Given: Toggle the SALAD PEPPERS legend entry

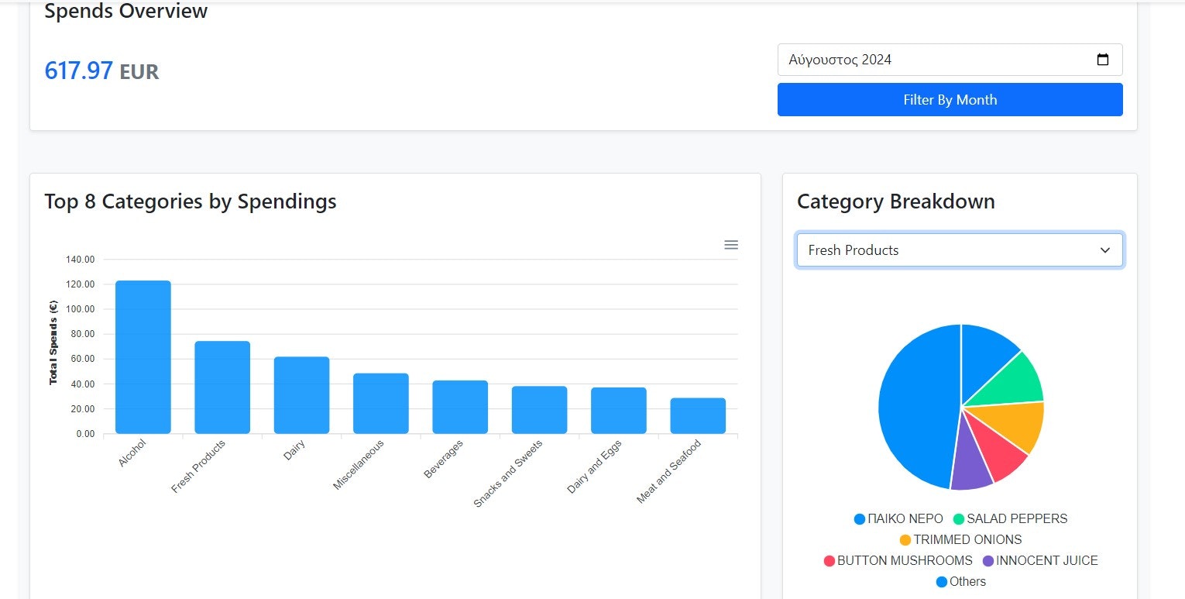Looking at the screenshot, I should coord(1010,519).
